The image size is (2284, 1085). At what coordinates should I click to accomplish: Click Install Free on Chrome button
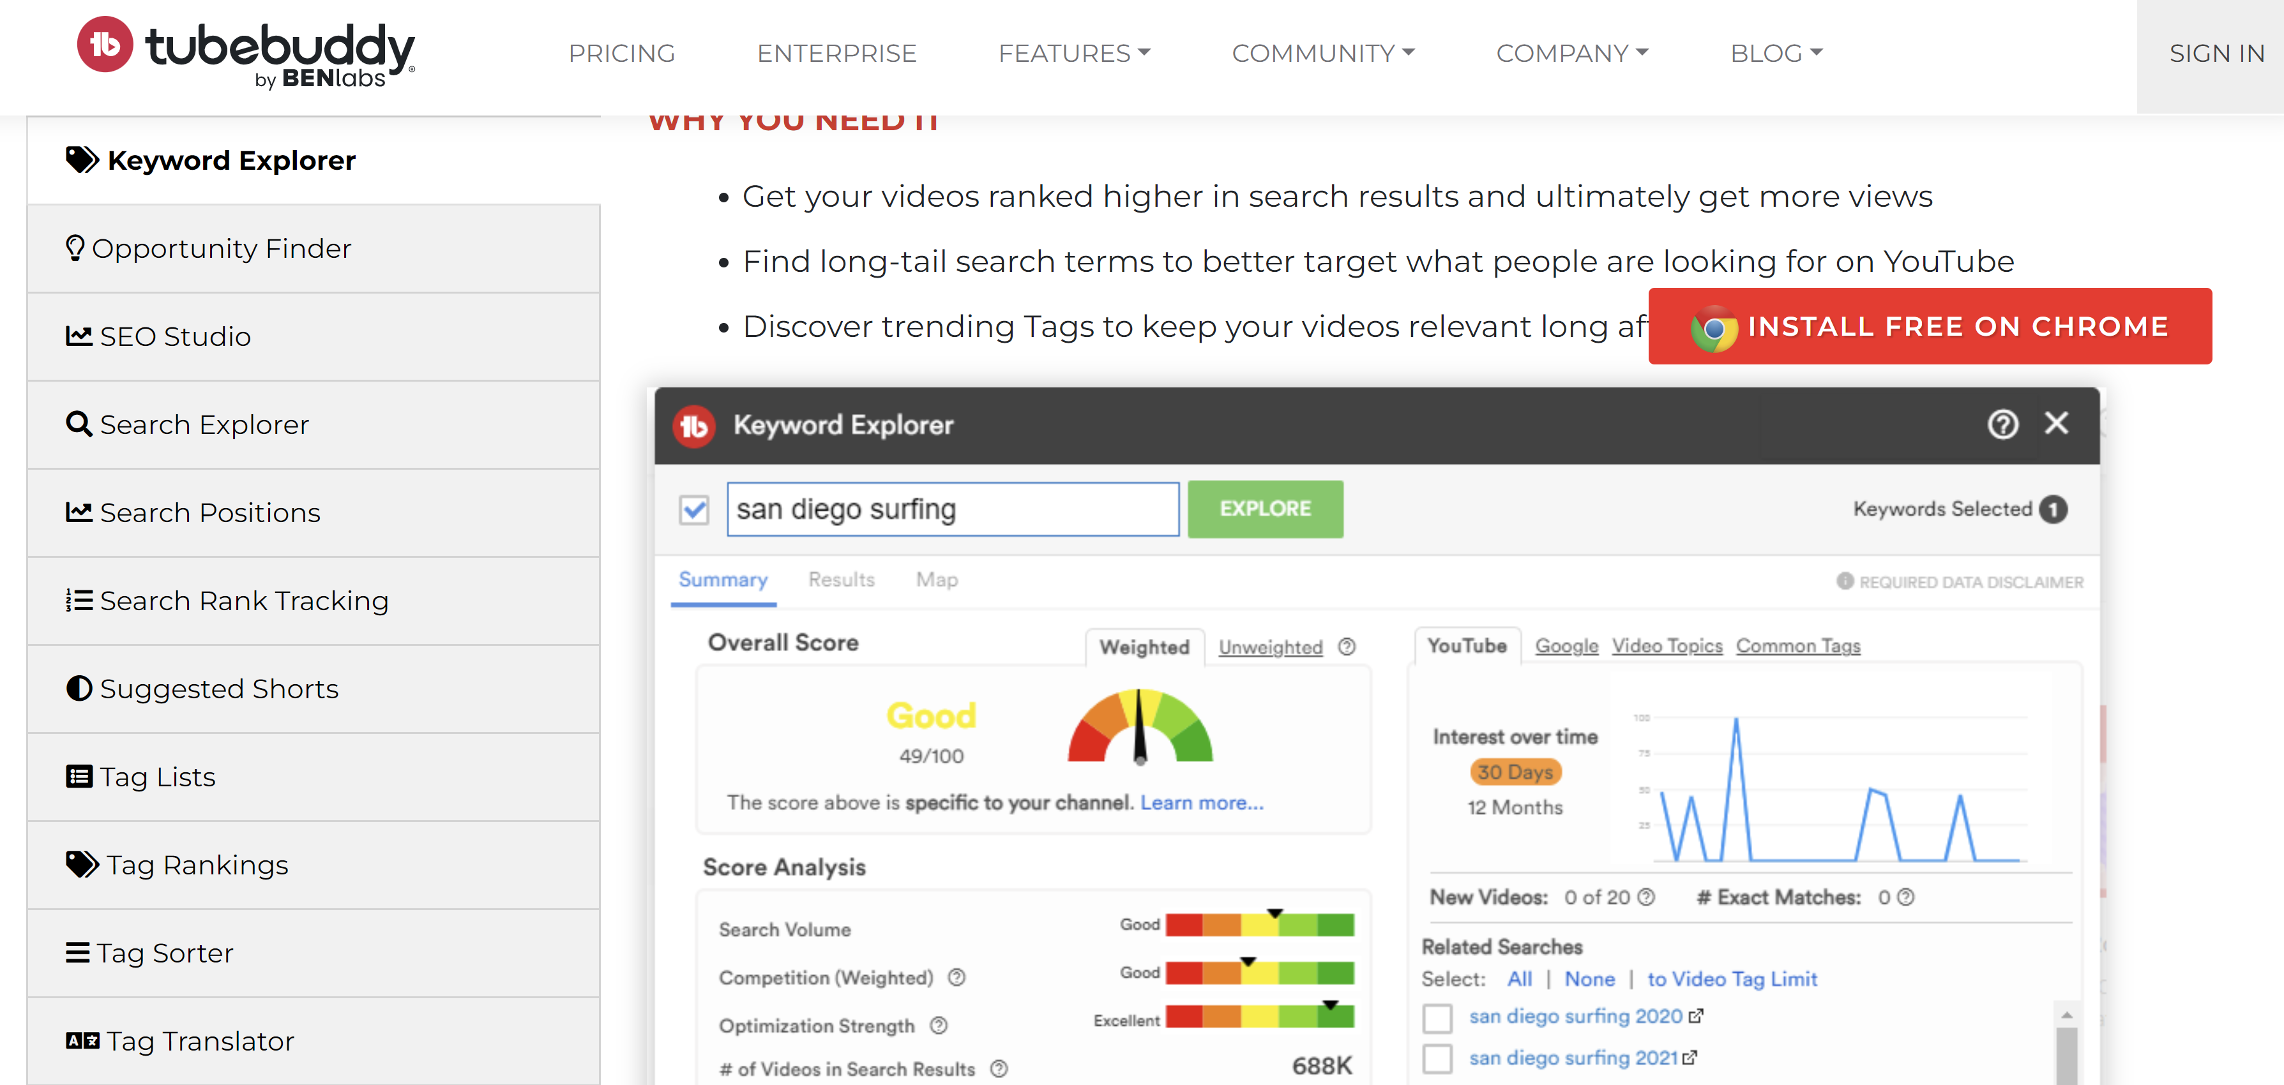[1930, 326]
